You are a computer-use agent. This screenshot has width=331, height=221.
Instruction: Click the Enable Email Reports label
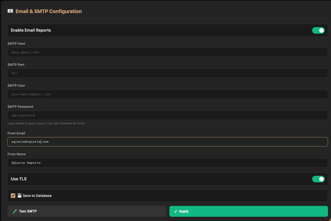click(31, 30)
